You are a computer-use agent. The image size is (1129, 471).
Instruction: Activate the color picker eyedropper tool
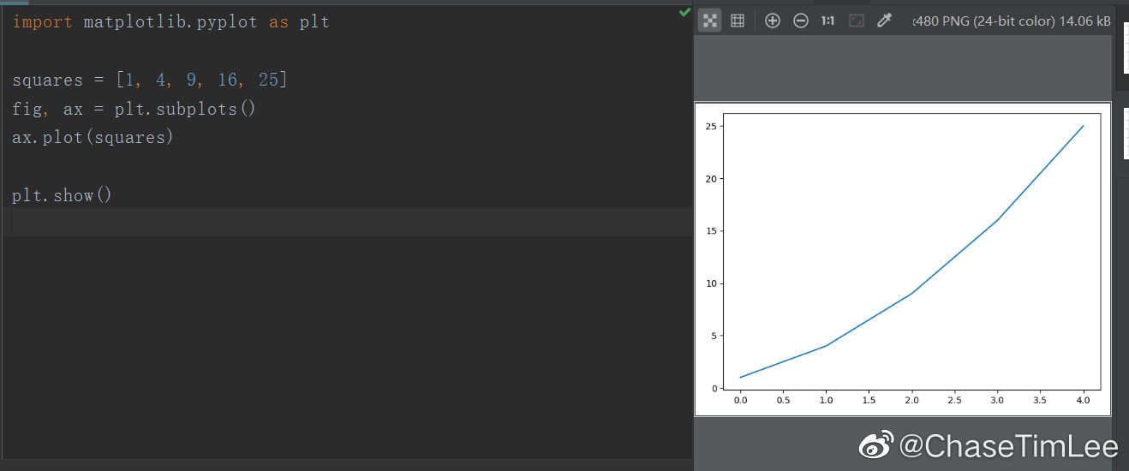[885, 21]
